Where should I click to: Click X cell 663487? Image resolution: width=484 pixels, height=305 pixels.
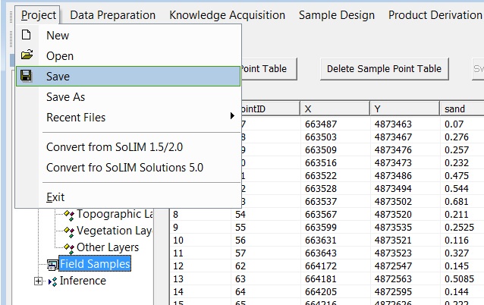point(335,124)
